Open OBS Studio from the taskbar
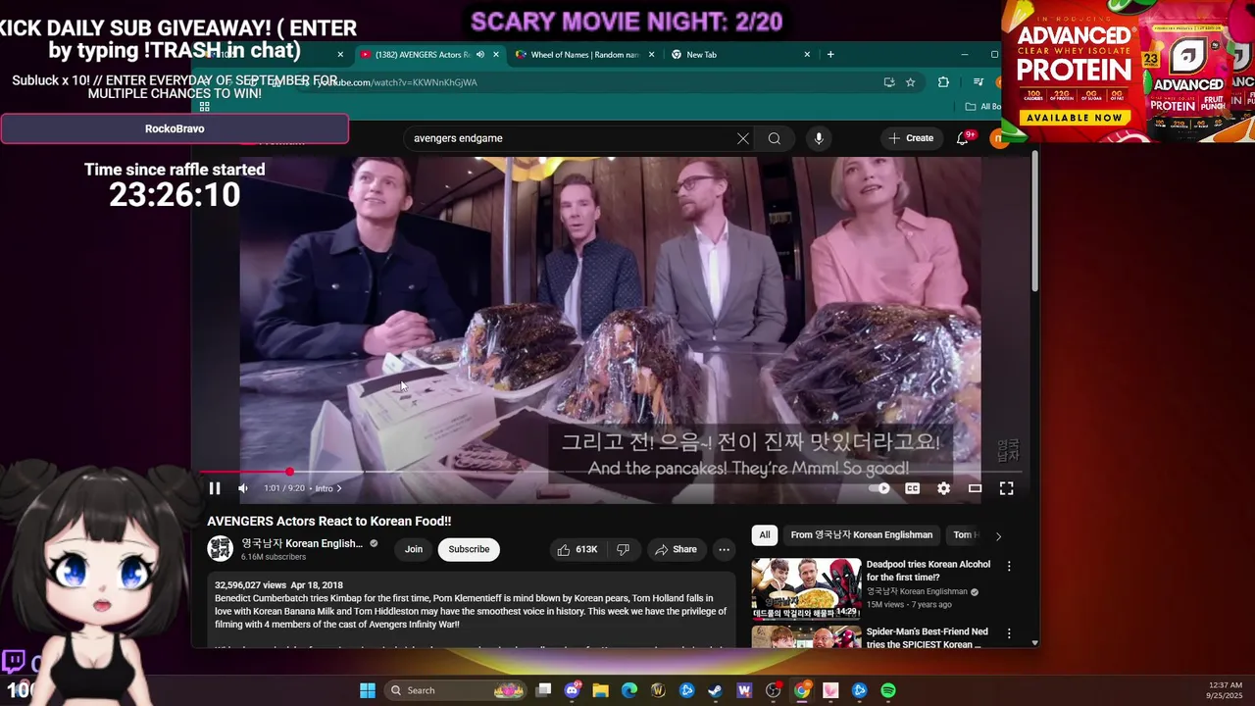Viewport: 1255px width, 706px height. pyautogui.click(x=773, y=690)
